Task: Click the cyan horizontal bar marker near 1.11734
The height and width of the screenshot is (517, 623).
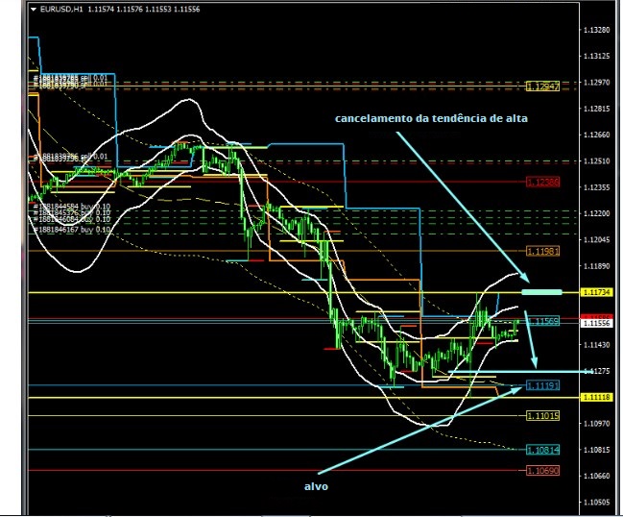Action: [x=541, y=290]
